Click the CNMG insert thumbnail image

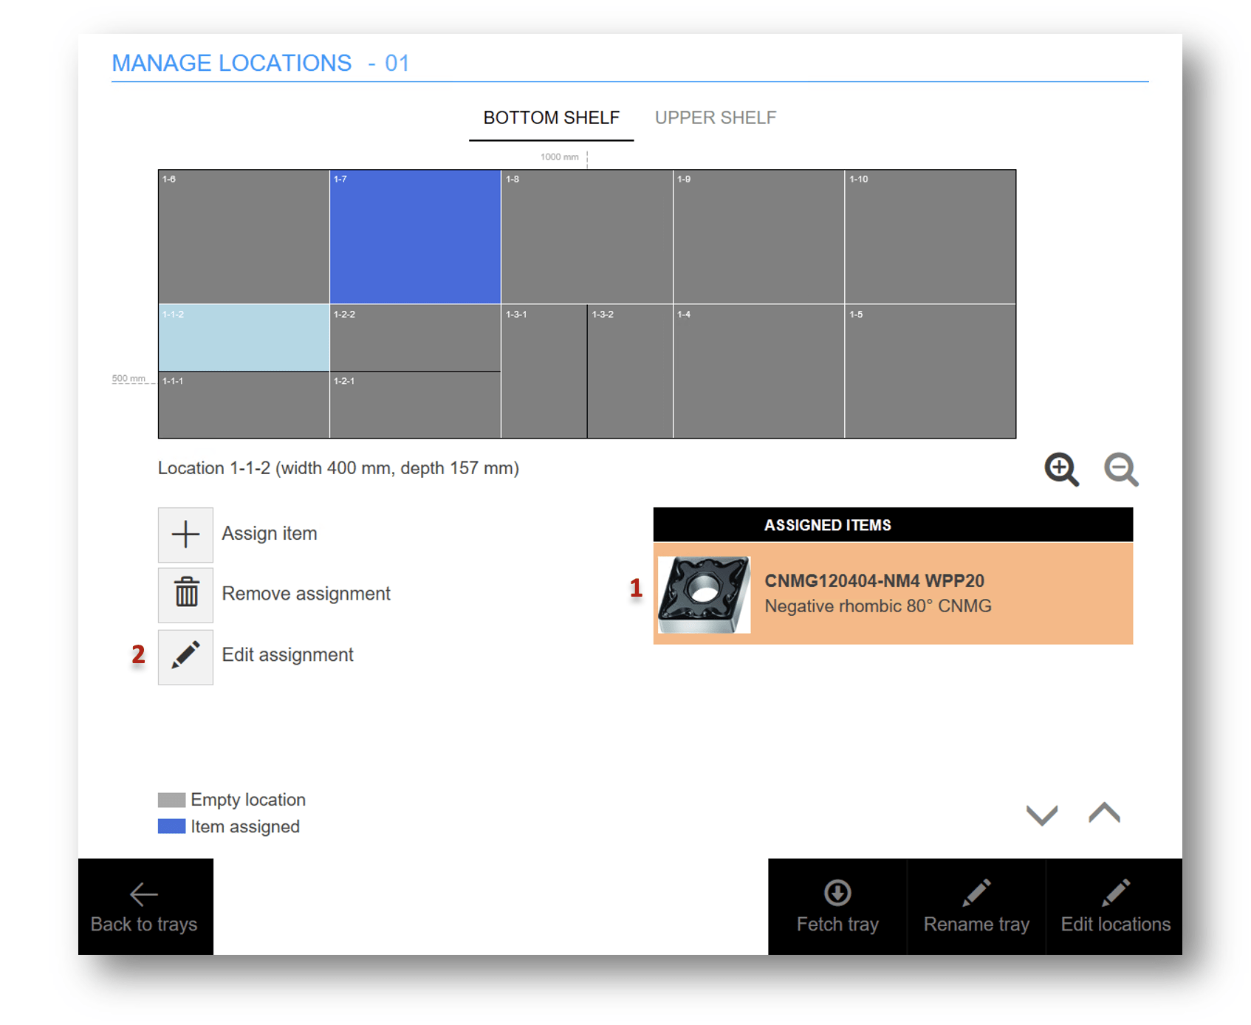click(x=704, y=594)
